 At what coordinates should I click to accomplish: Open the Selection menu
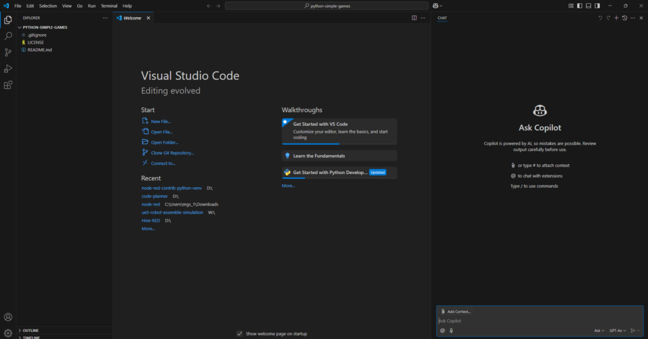coord(48,6)
